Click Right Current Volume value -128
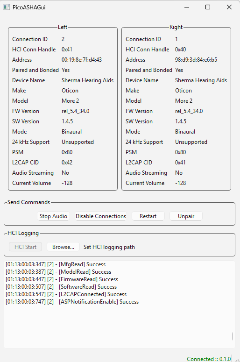 click(x=180, y=183)
